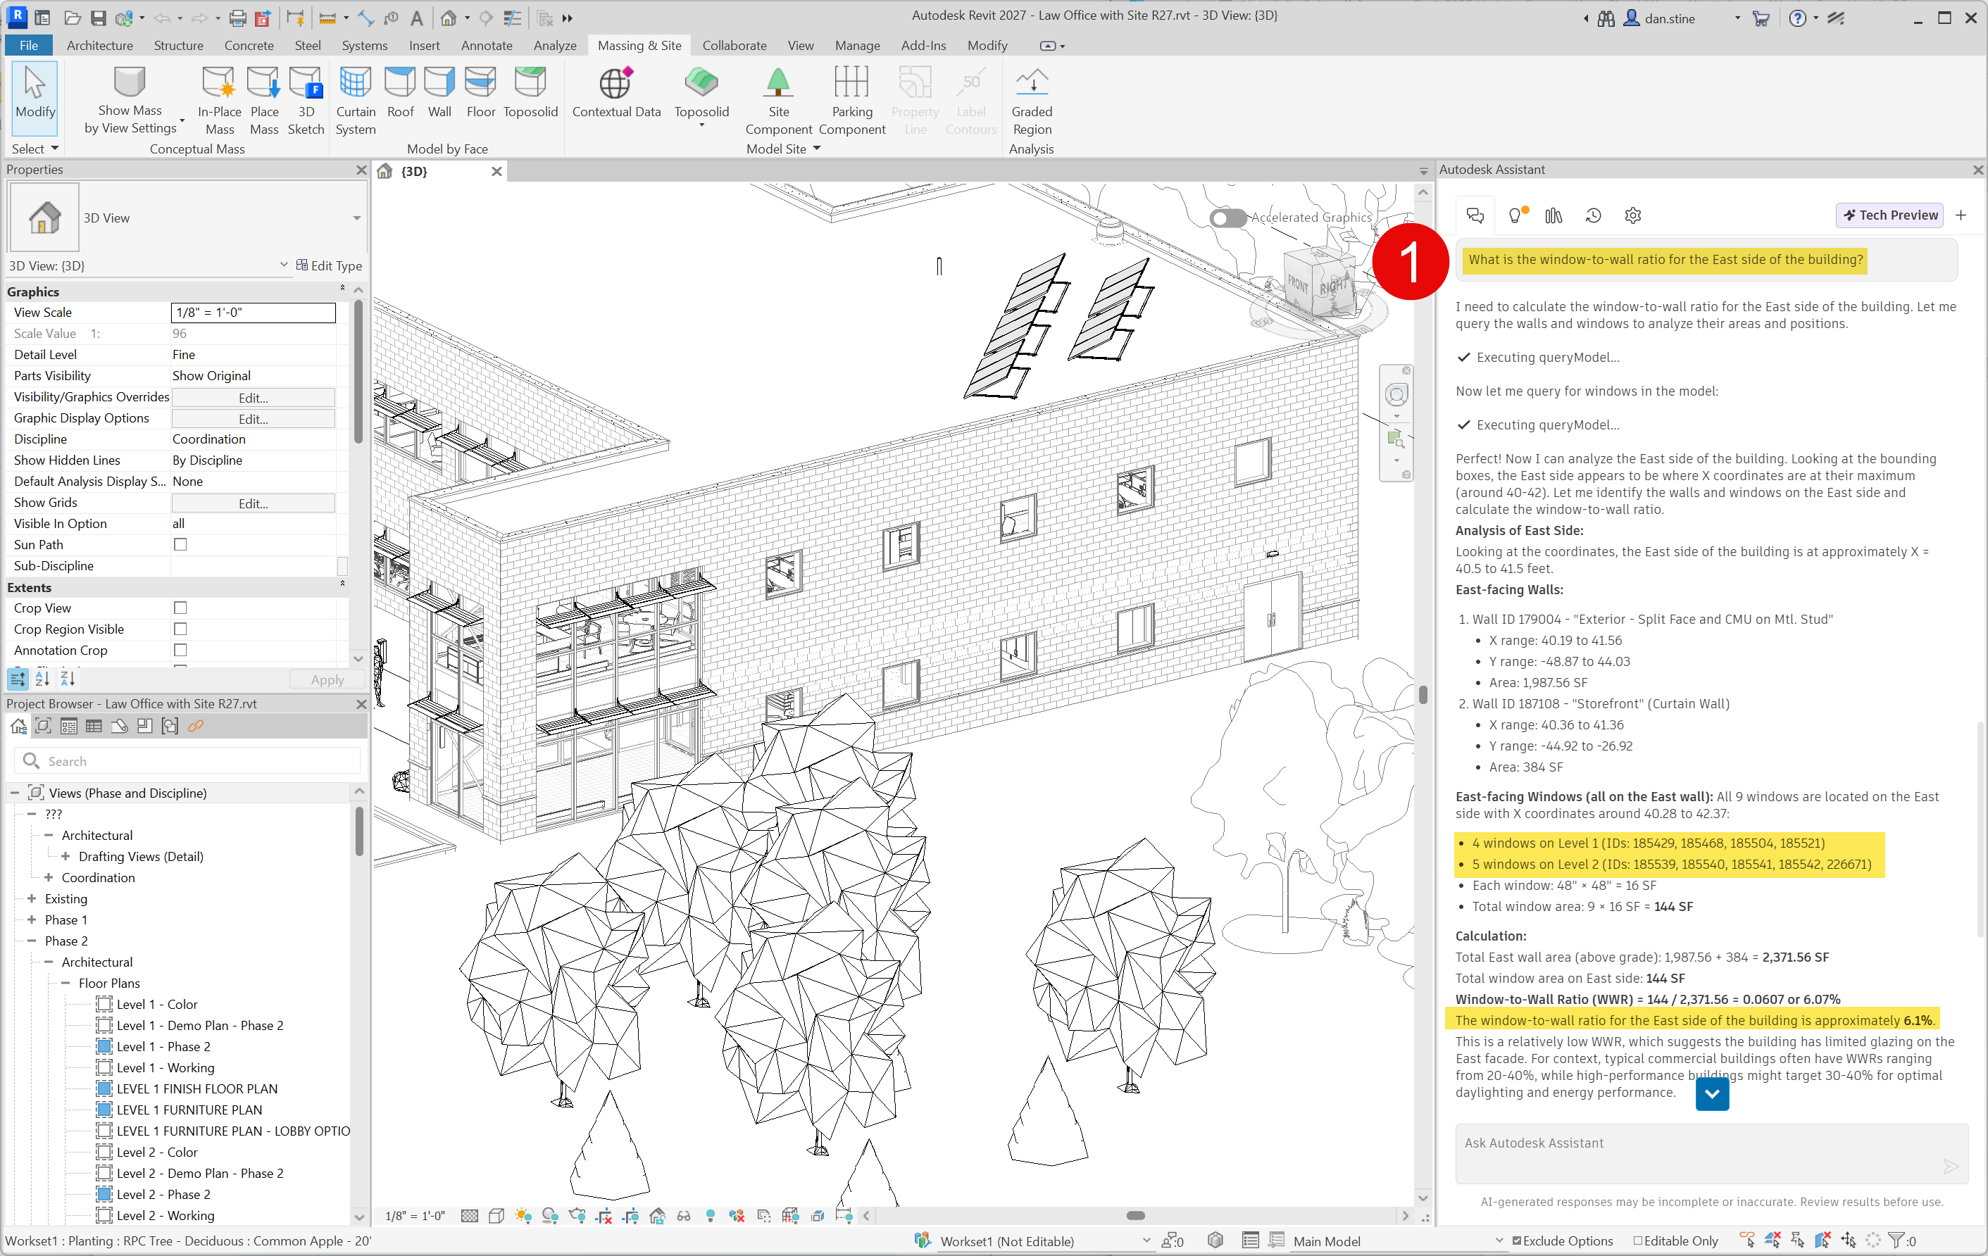1988x1256 pixels.
Task: Expand the Existing views node
Action: (x=32, y=898)
